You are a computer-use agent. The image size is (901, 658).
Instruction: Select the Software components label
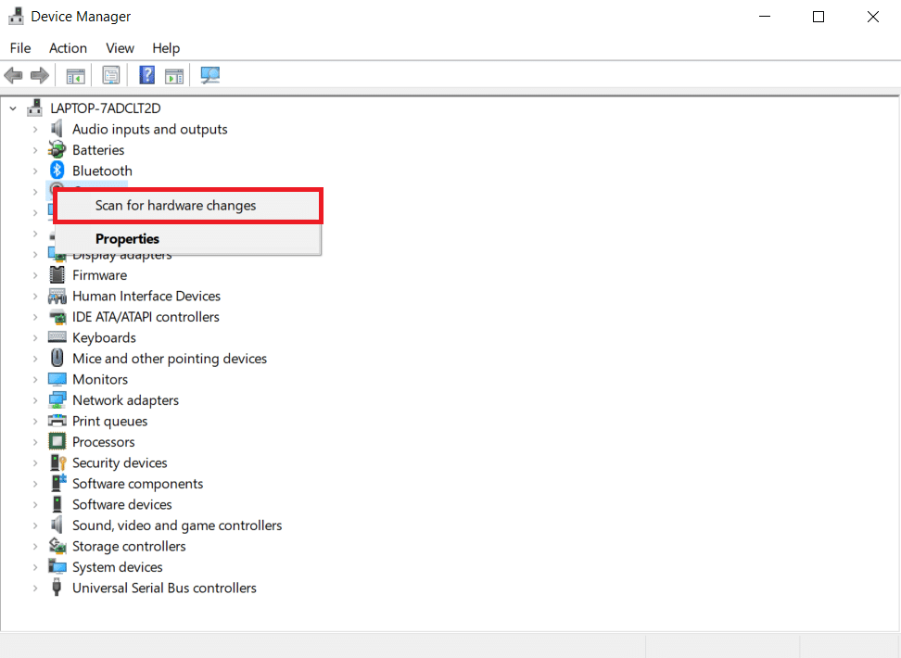137,484
